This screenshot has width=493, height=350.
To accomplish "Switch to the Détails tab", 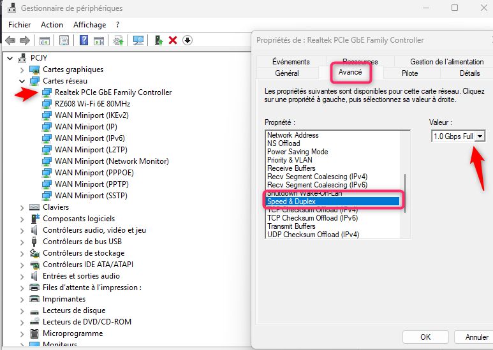I will pos(470,73).
